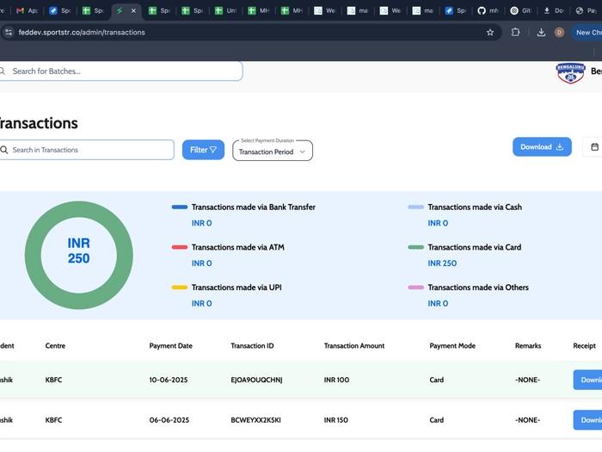
Task: Open Chrome downloads from the toolbar
Action: (x=541, y=32)
